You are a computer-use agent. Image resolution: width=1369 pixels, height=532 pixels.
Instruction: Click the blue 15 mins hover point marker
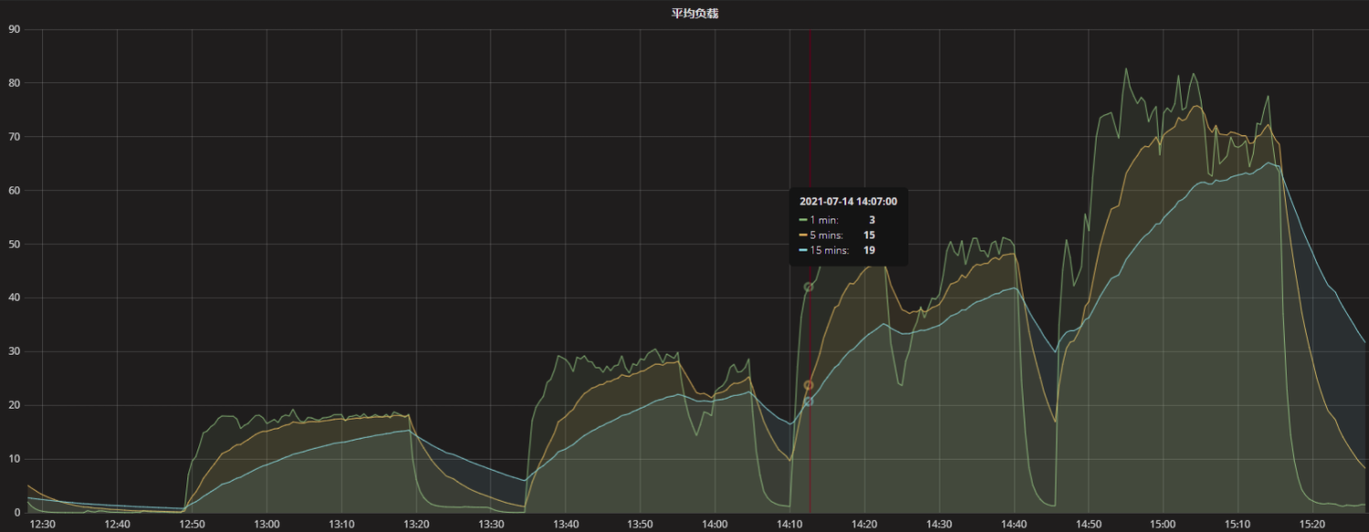click(808, 401)
